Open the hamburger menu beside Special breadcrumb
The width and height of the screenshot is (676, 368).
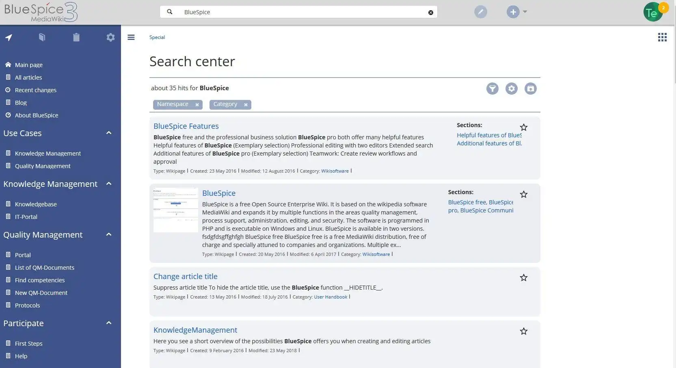click(x=131, y=37)
